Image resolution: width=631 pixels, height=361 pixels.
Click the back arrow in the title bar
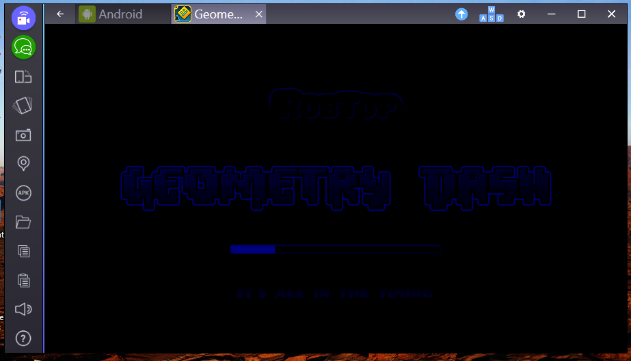pyautogui.click(x=60, y=14)
